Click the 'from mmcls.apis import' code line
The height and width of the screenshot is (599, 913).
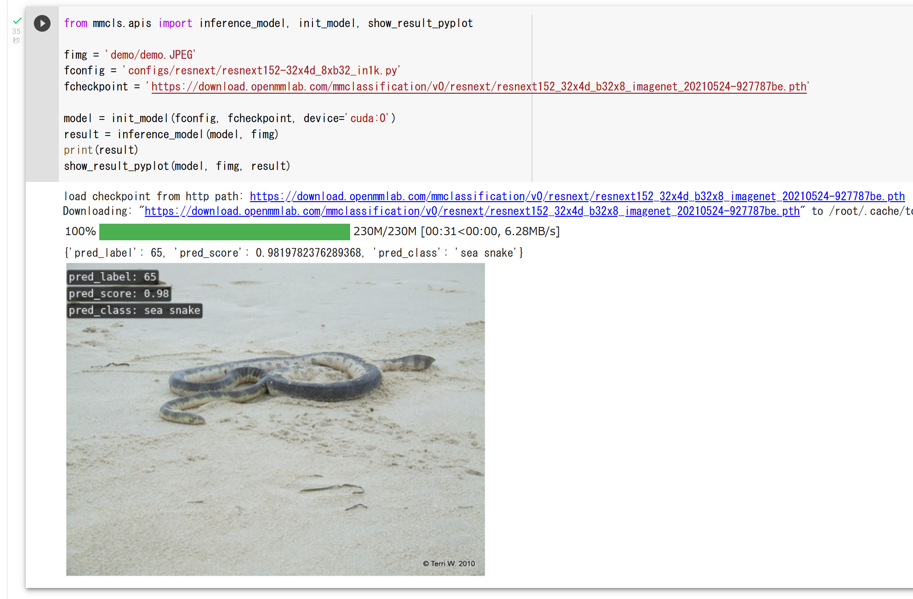tap(268, 23)
